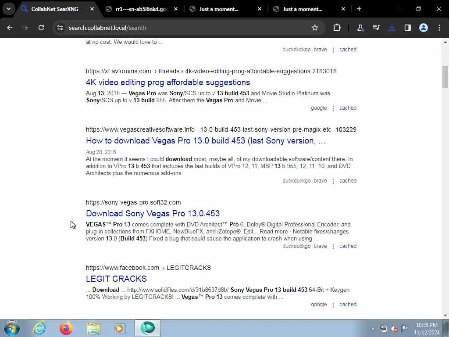Click google engine label under avforums result
This screenshot has width=449, height=337.
point(319,108)
